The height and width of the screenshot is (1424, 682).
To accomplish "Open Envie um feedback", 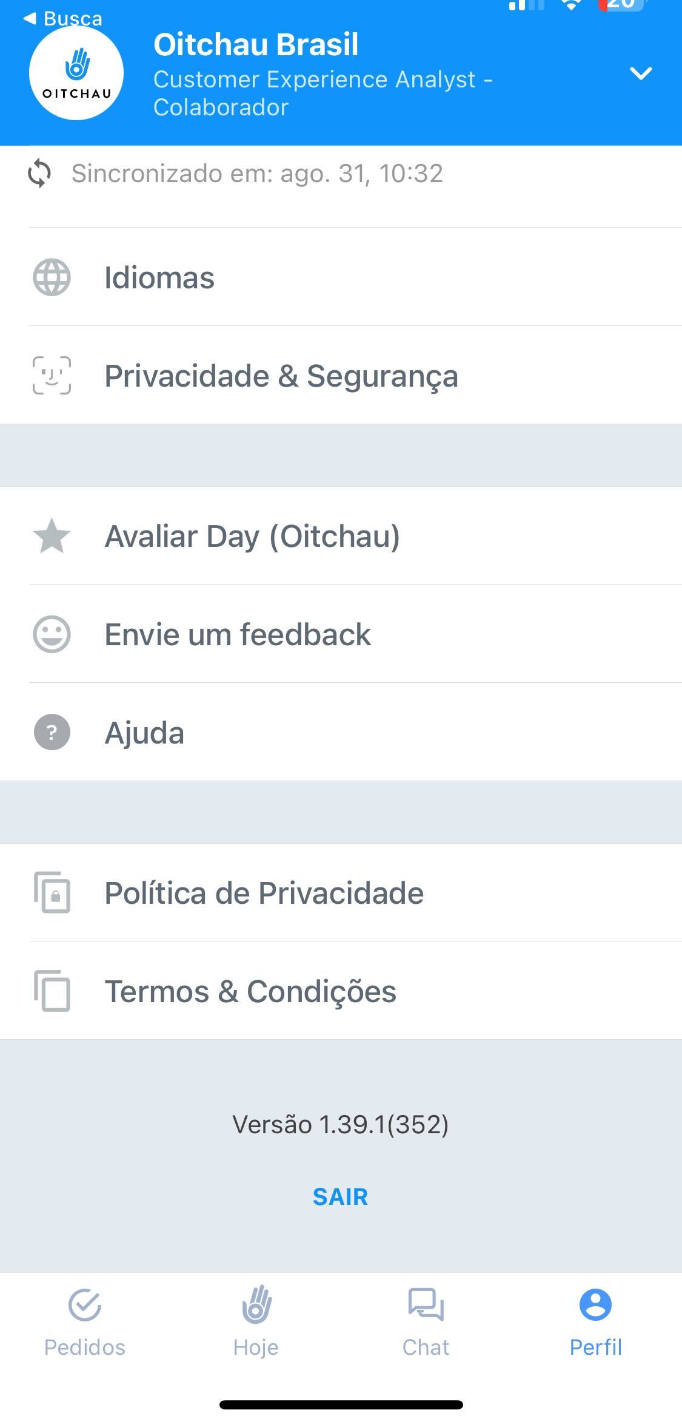I will point(341,634).
